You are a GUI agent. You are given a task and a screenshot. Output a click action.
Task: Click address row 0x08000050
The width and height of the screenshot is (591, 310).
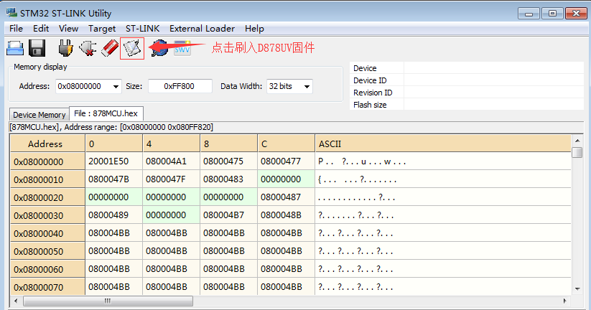47,251
